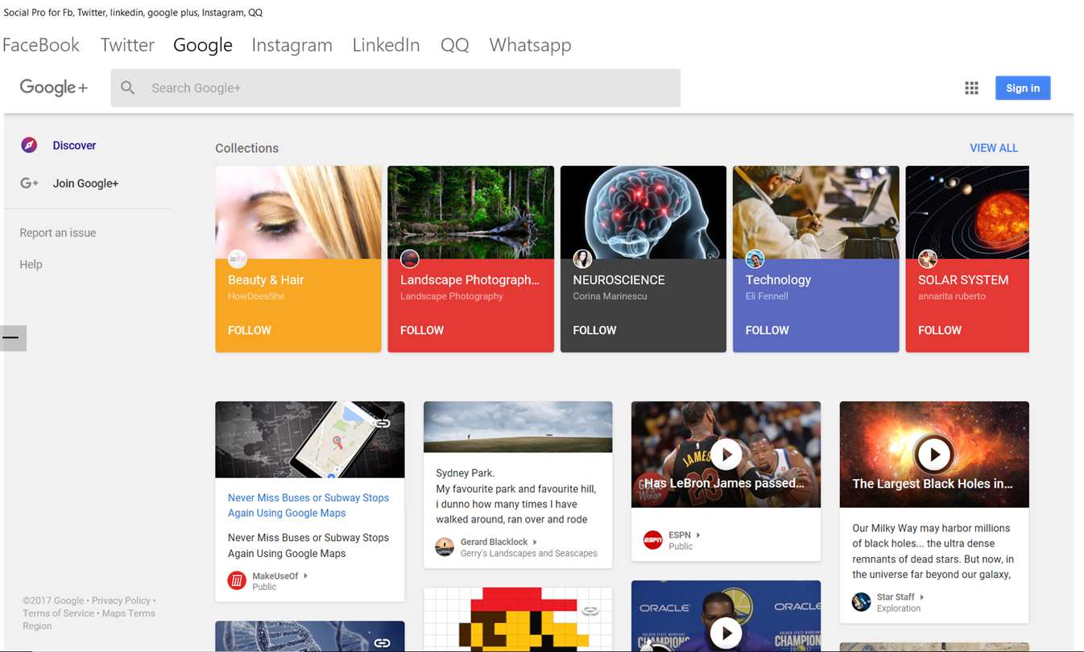Open the Landscape Photography forest image
Image resolution: width=1084 pixels, height=652 pixels.
[x=471, y=213]
